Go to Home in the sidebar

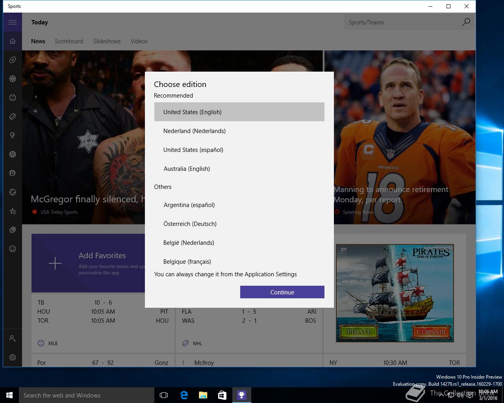pos(13,41)
